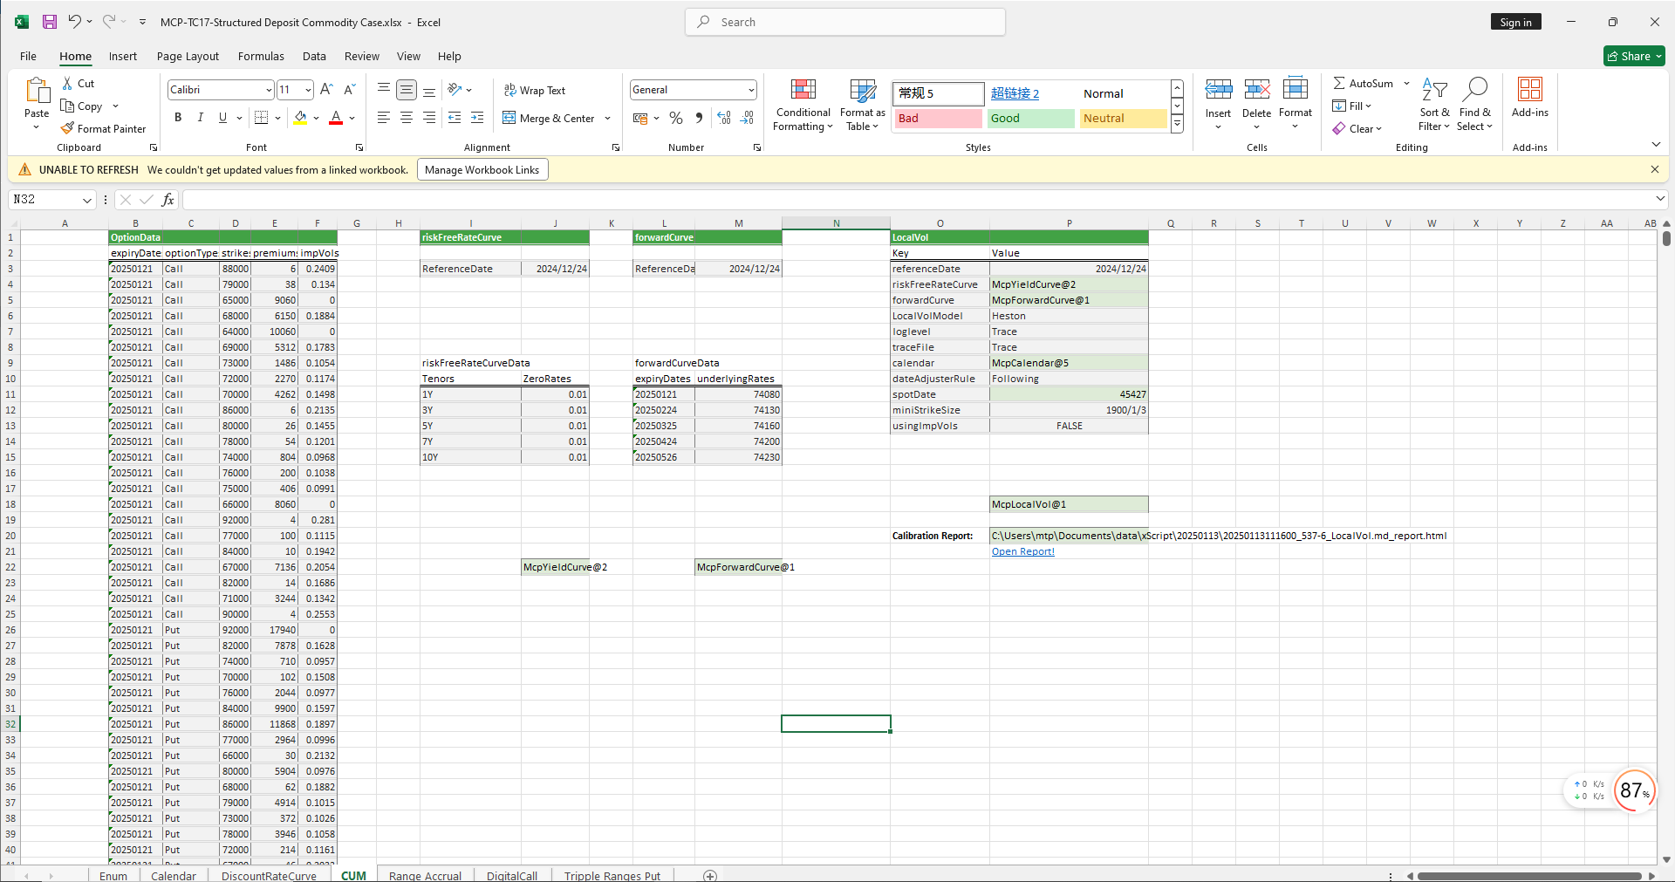Viewport: 1675px width, 882px height.
Task: Open the Add-ins pane
Action: coord(1530,98)
